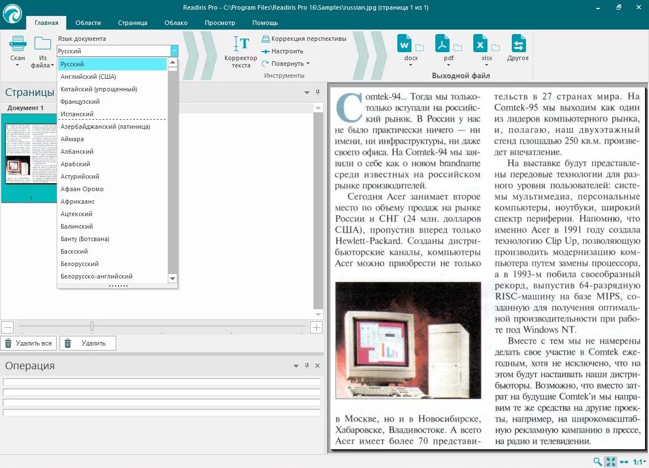
Task: Click folder icon beside docx output
Action: [419, 48]
